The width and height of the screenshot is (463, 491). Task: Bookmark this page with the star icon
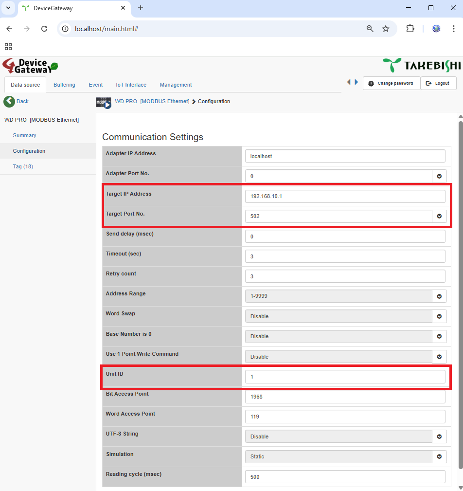386,29
